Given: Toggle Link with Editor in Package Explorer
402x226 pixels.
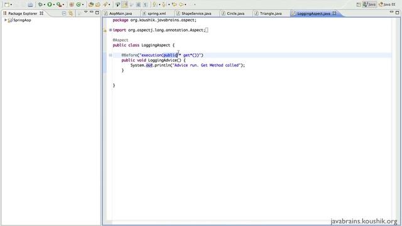Looking at the screenshot, I should (x=71, y=13).
